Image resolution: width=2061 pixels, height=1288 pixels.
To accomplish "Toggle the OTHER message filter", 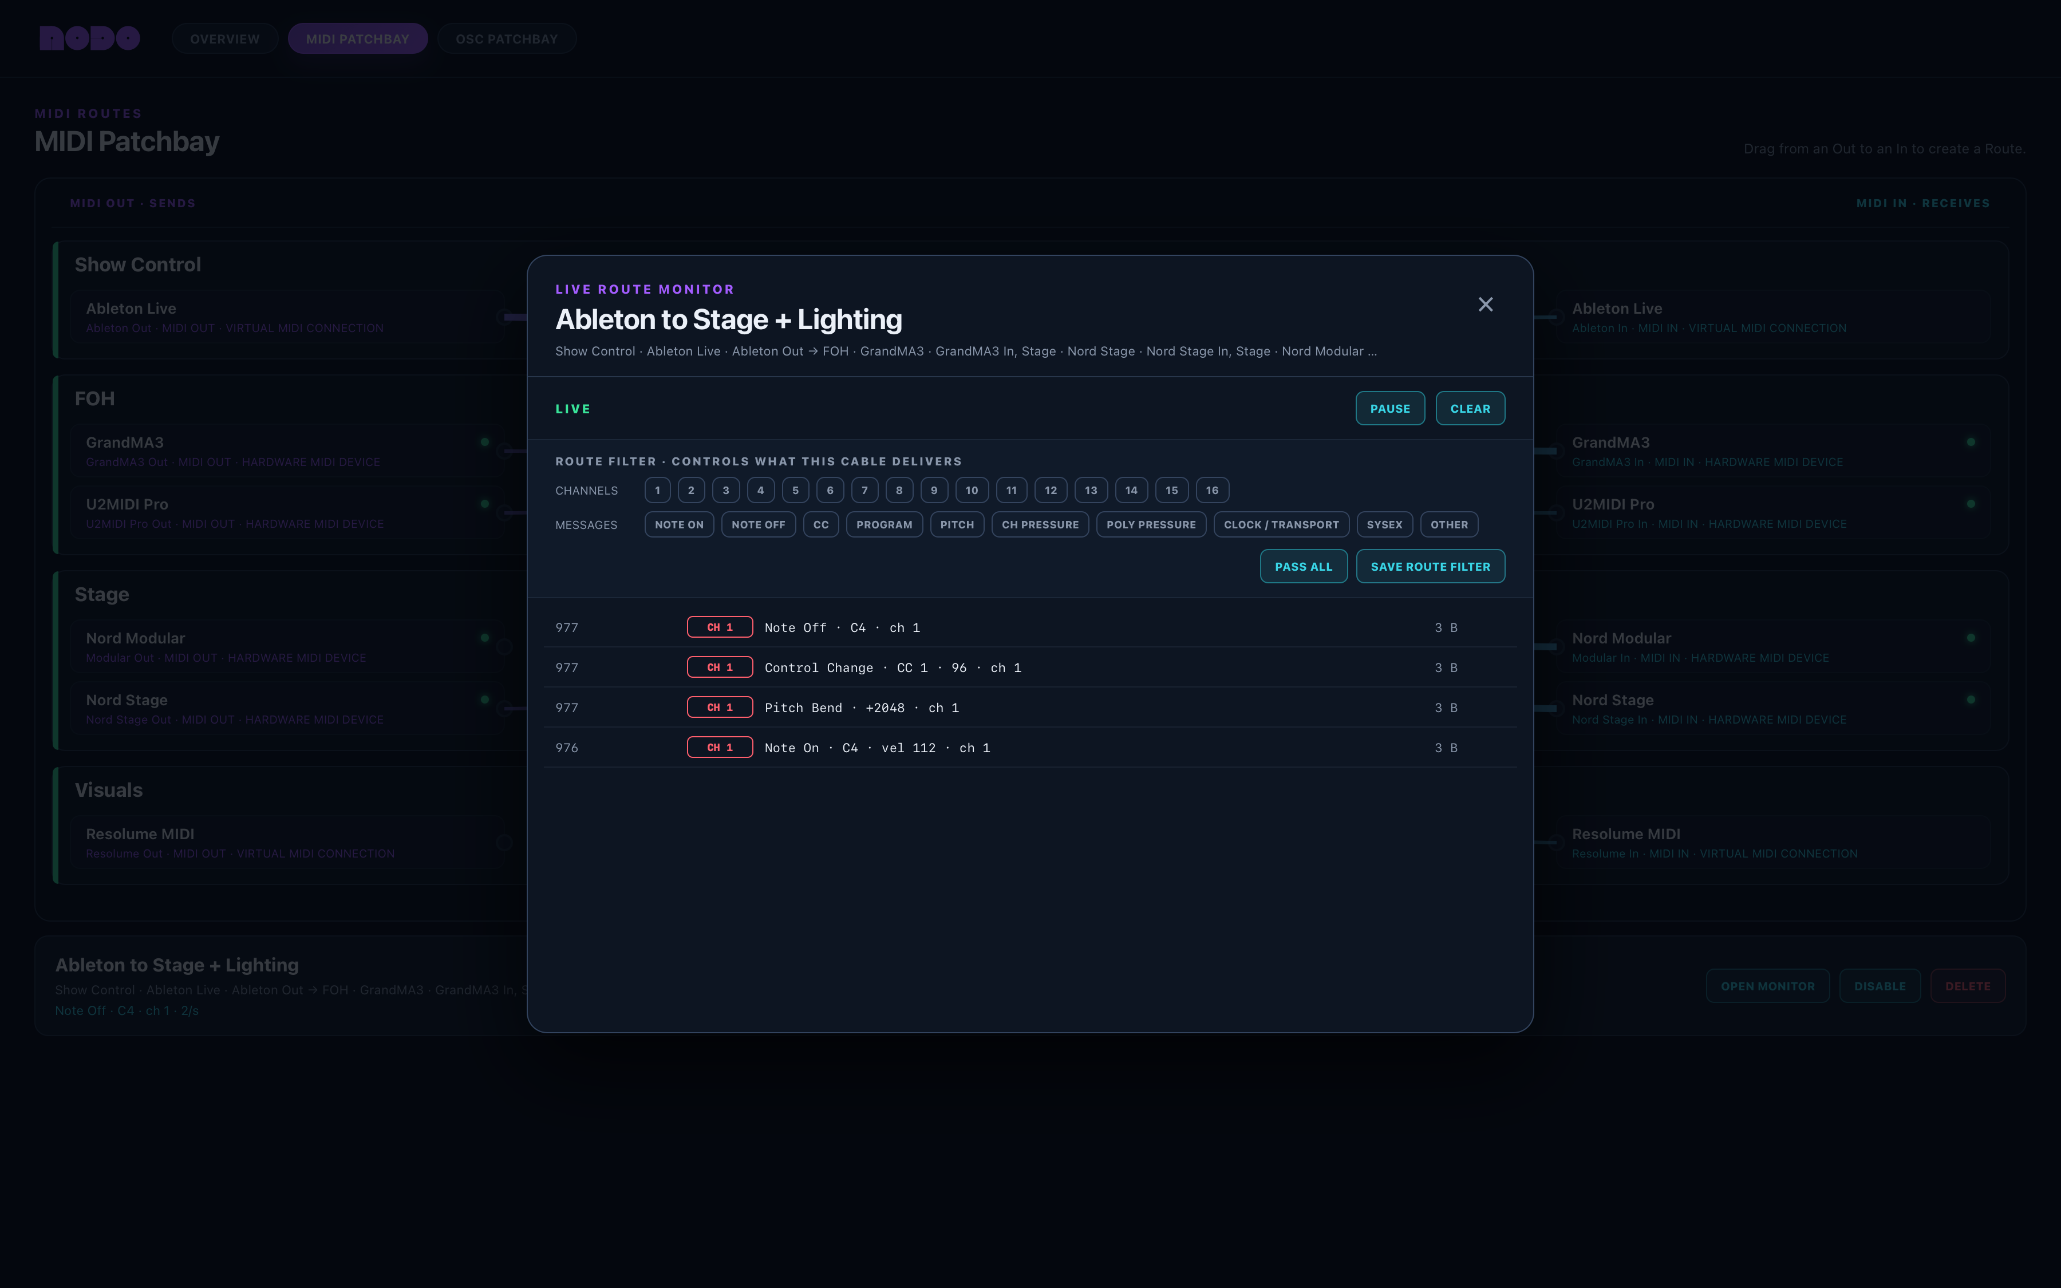I will pyautogui.click(x=1448, y=525).
